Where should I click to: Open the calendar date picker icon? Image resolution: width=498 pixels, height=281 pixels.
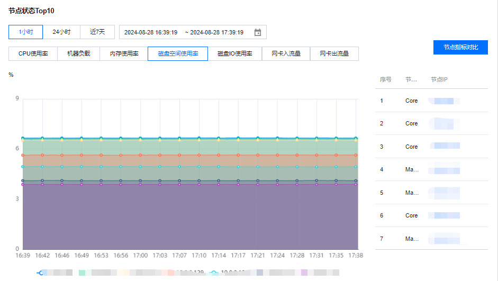pos(258,32)
